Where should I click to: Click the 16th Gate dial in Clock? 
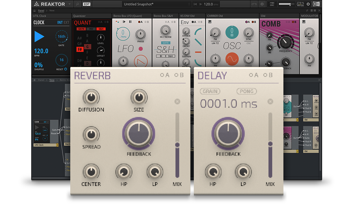point(61,36)
